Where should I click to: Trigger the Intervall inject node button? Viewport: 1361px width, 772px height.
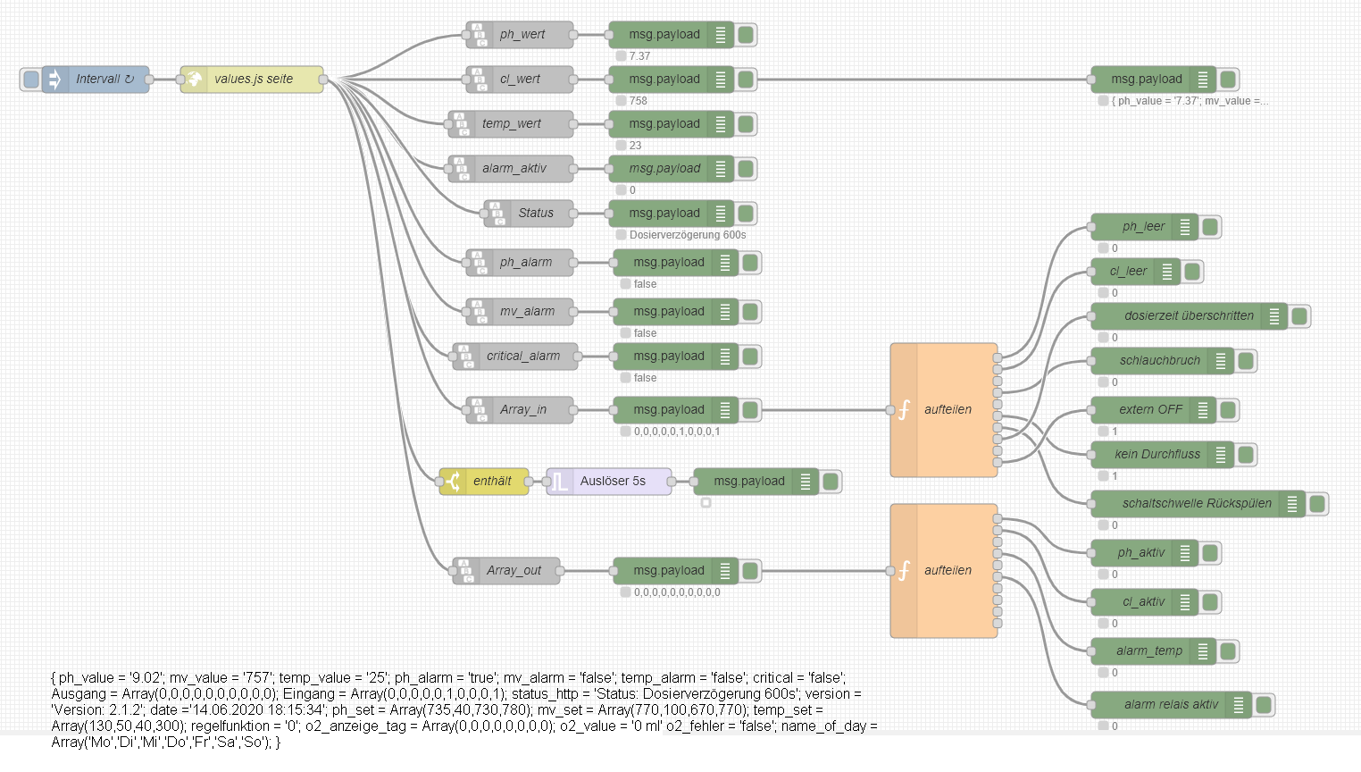pos(30,80)
